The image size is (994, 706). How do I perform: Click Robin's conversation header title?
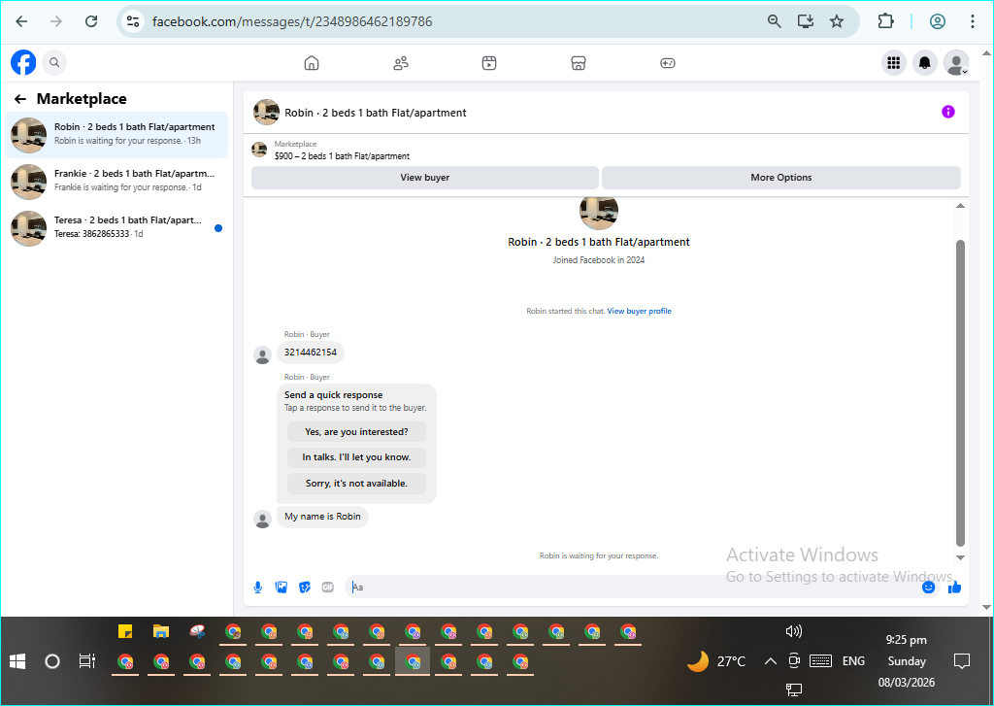pyautogui.click(x=376, y=113)
